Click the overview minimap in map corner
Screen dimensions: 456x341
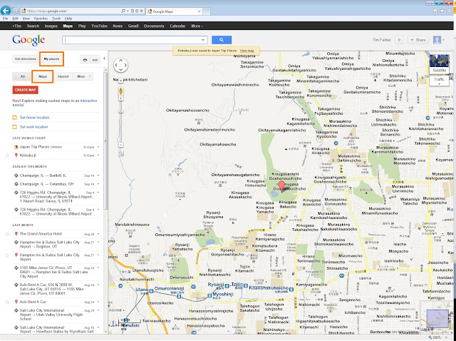[437, 317]
